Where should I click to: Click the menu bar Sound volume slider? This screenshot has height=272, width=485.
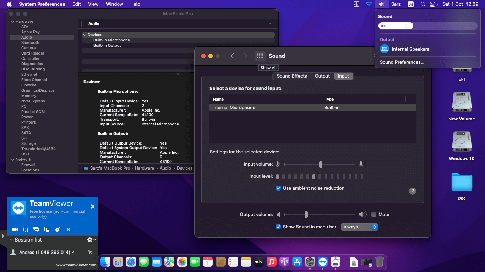click(x=427, y=26)
